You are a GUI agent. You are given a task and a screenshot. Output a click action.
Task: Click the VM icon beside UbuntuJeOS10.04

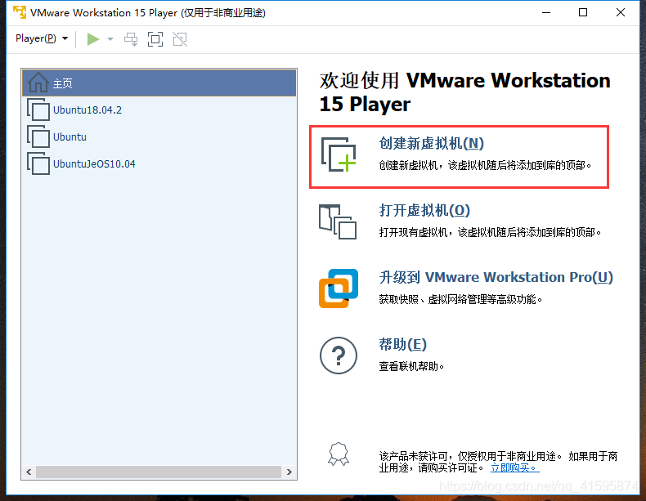point(38,163)
